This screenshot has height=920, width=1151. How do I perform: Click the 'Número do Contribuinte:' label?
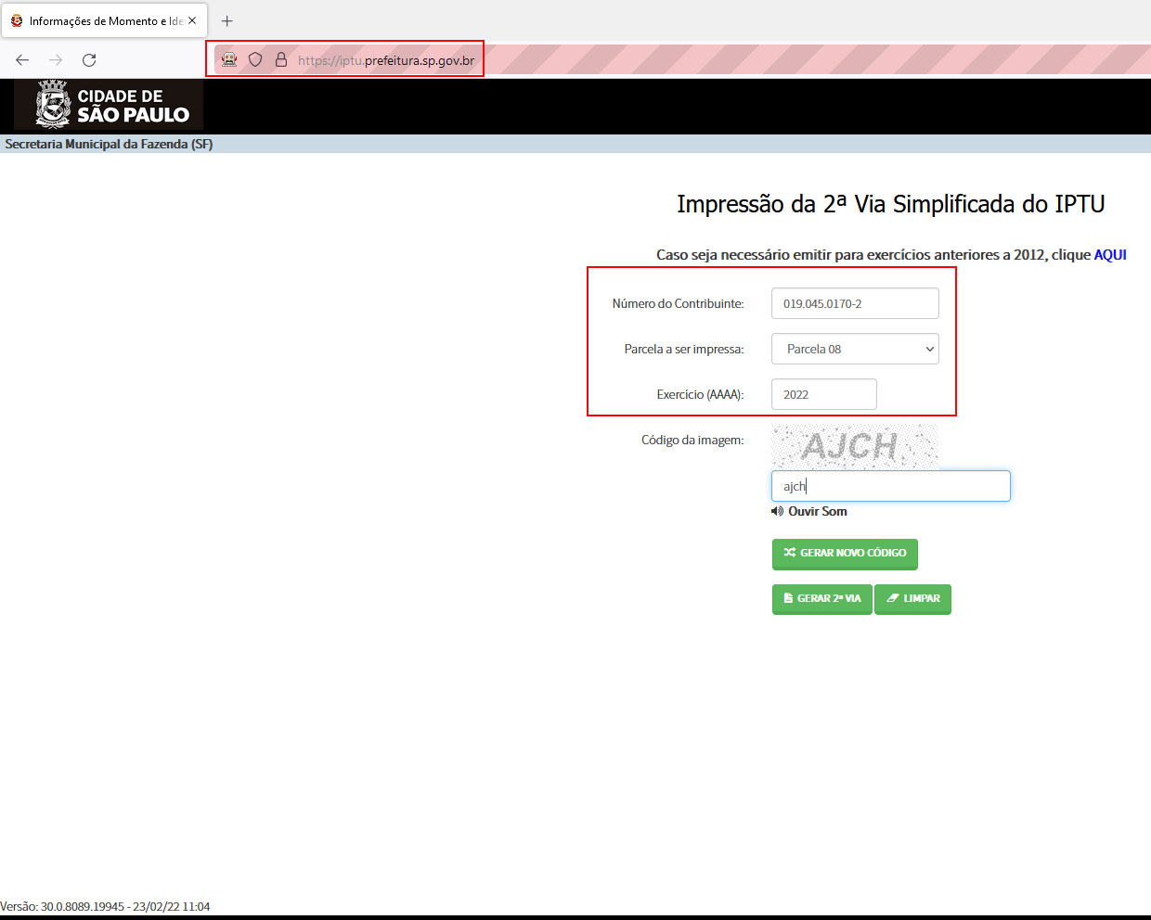[x=679, y=303]
